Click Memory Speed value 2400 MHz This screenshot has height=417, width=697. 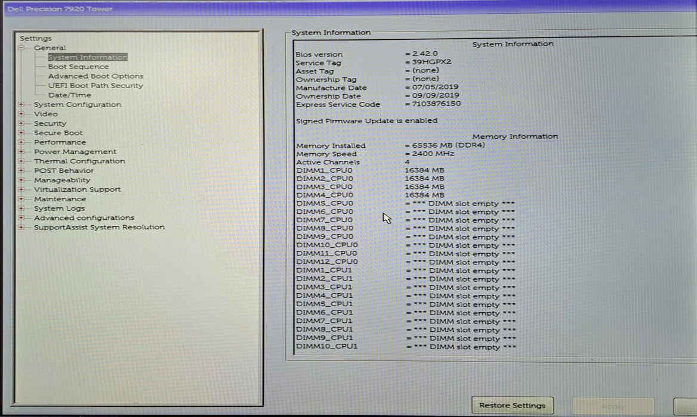tap(433, 154)
